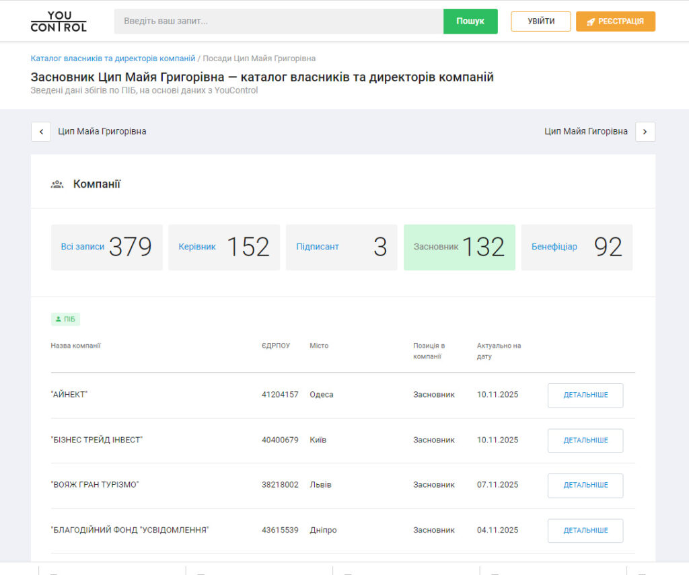Open Детальніше for company "АЙНЕКТ"

tap(585, 395)
